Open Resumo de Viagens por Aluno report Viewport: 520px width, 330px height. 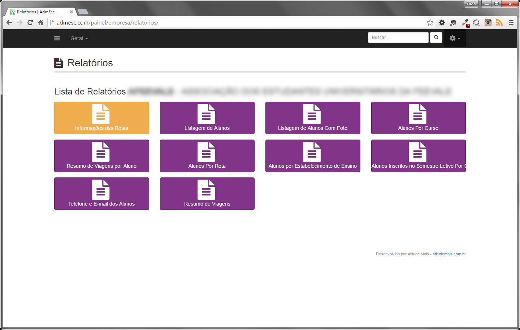pos(101,156)
